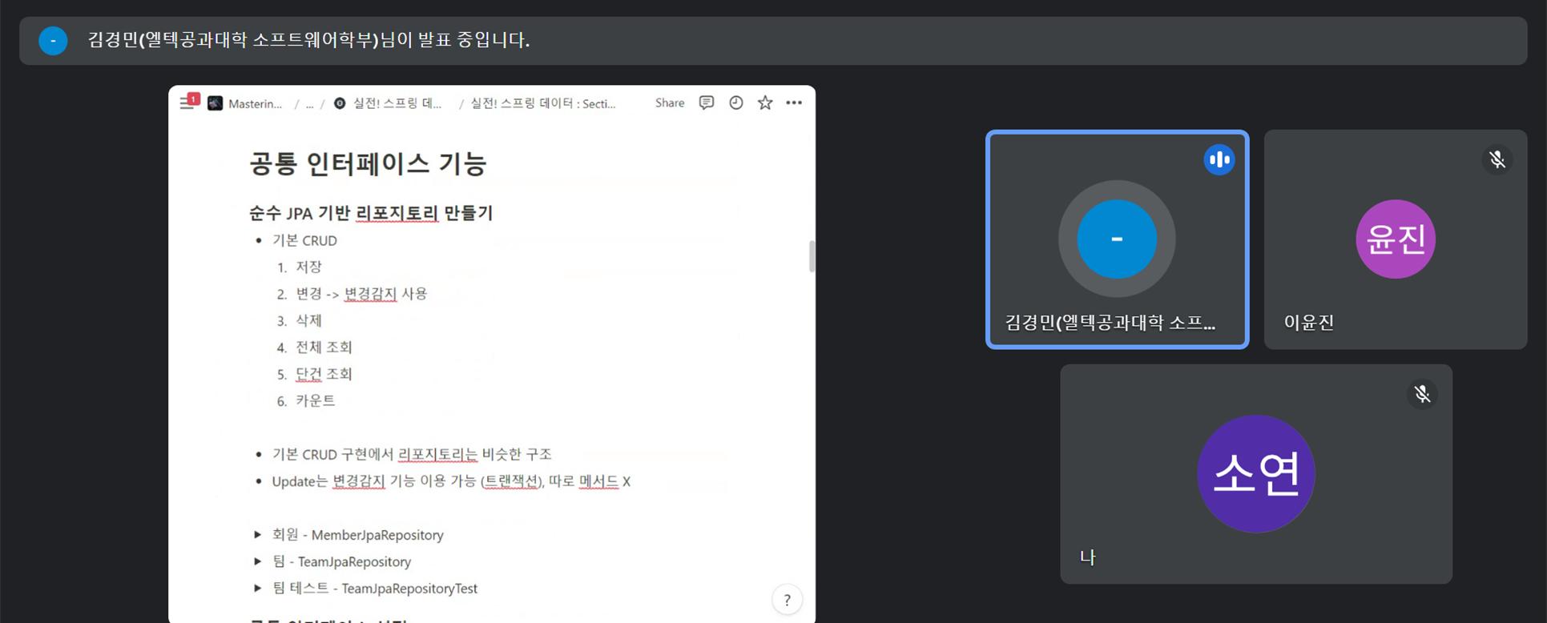Open the Notion sidebar menu icon
Image resolution: width=1547 pixels, height=623 pixels.
click(x=188, y=102)
